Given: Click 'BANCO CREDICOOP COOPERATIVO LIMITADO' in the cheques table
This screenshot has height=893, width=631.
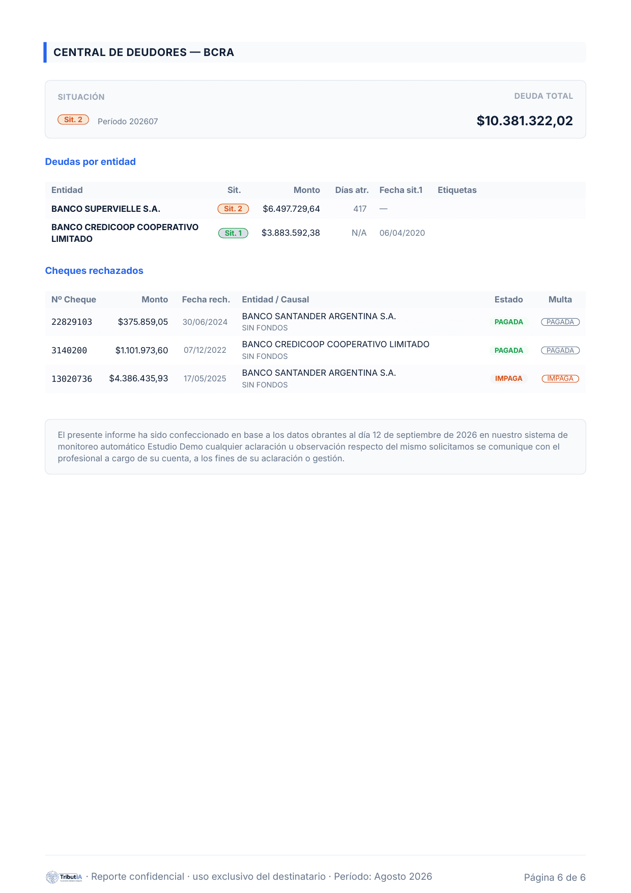Looking at the screenshot, I should (x=336, y=344).
